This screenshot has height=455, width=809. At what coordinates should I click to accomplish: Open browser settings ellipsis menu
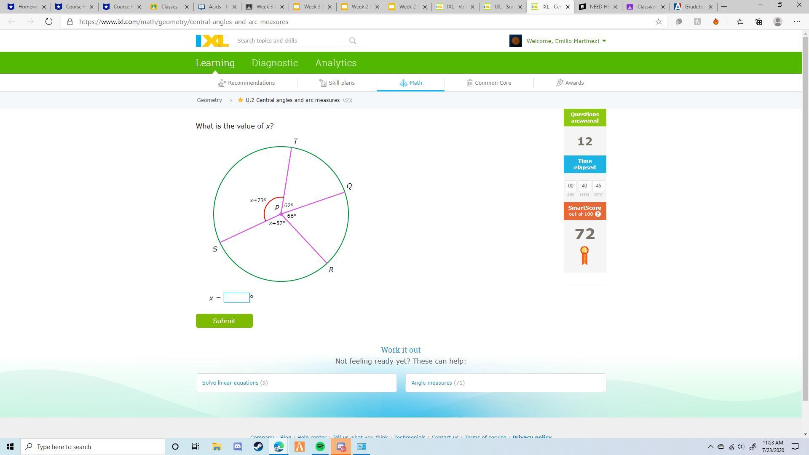coord(797,22)
